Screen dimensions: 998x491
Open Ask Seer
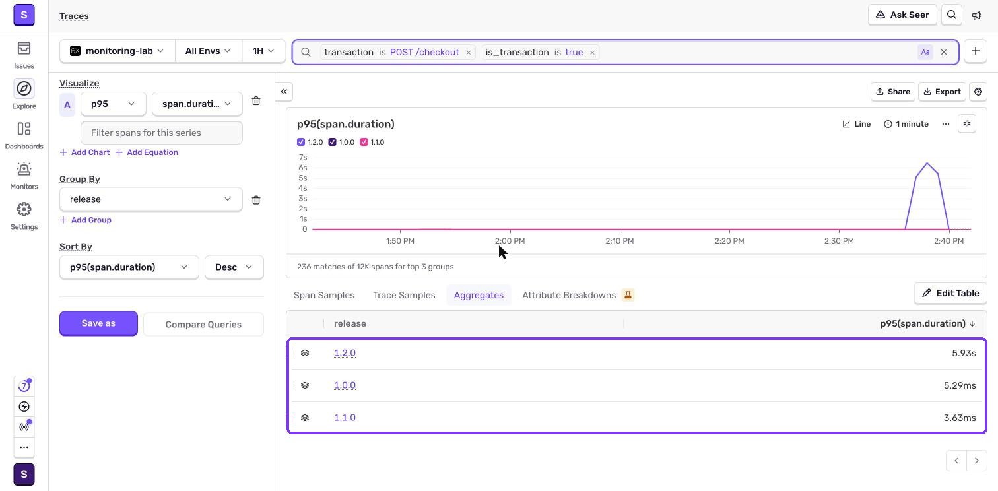tap(902, 15)
